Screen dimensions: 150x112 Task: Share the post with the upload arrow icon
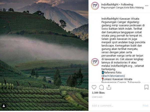click(109, 87)
